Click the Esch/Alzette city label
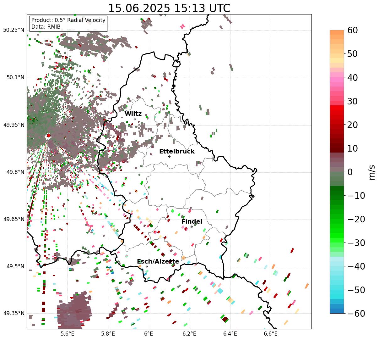379x340 pixels. pos(158,262)
